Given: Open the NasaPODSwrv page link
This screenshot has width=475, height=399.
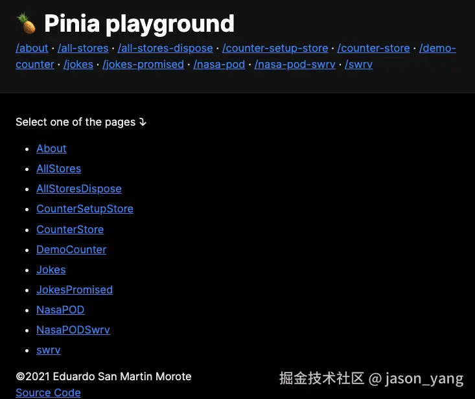Looking at the screenshot, I should (73, 330).
